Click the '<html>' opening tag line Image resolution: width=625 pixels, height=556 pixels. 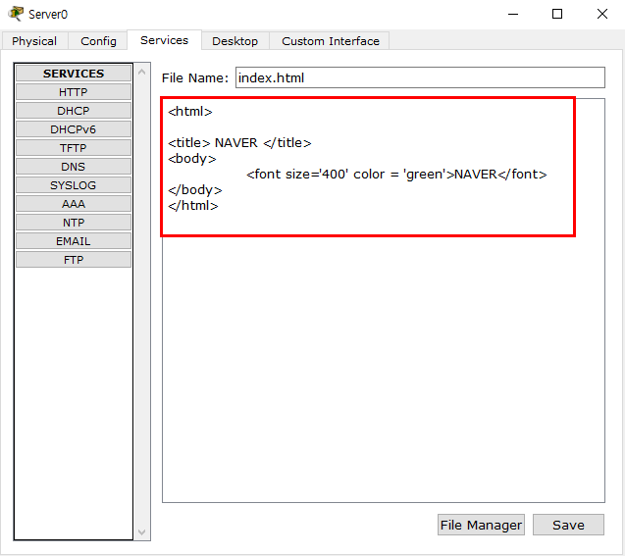point(190,111)
